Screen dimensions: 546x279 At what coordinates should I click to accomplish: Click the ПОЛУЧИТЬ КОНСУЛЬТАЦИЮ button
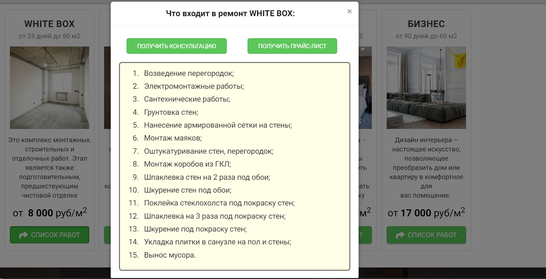176,46
